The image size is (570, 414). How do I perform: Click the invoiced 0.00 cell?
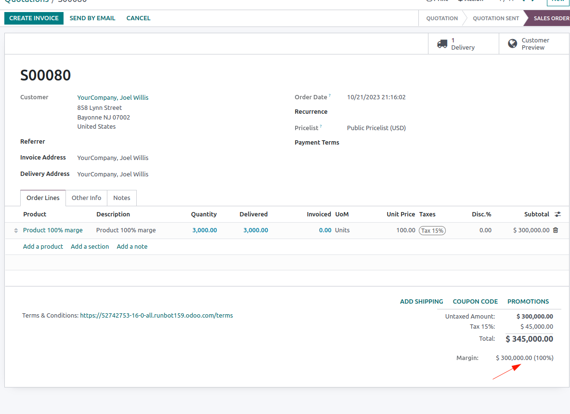pyautogui.click(x=325, y=230)
